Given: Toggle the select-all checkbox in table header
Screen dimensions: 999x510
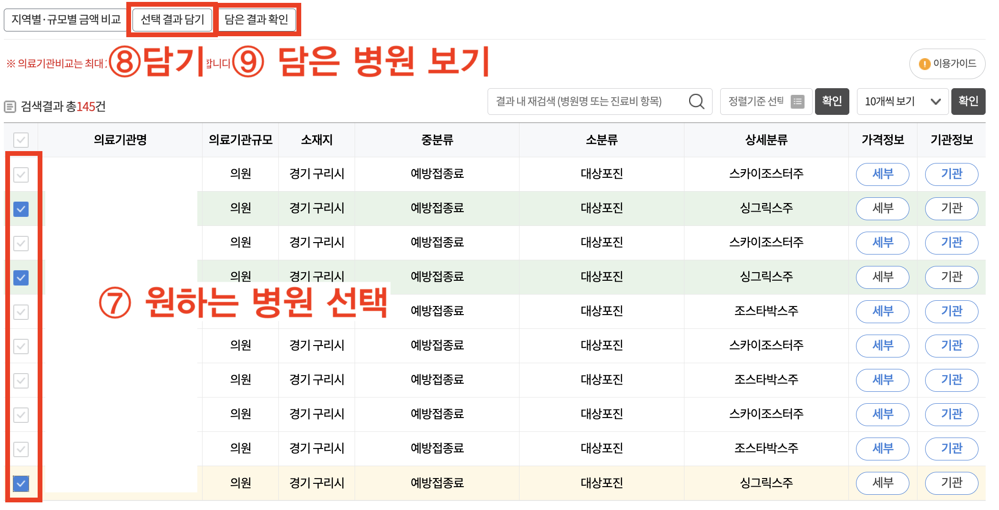Looking at the screenshot, I should coord(21,140).
